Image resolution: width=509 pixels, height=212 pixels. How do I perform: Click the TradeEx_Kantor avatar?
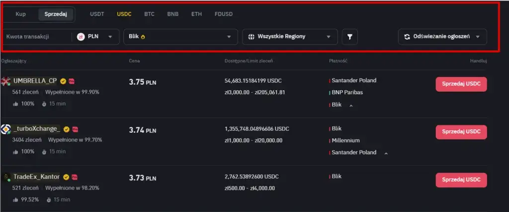click(6, 177)
